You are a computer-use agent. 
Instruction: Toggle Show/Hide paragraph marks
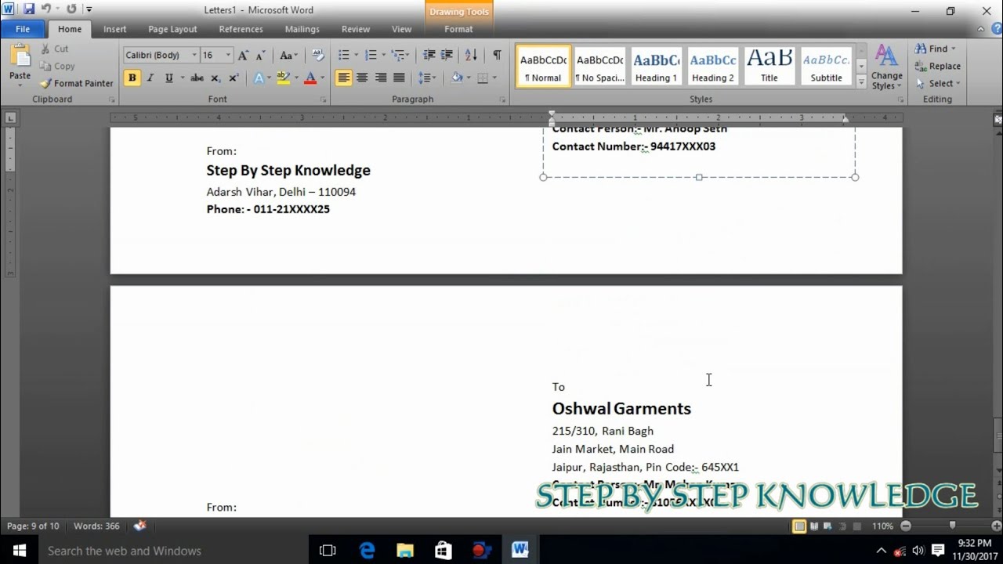497,55
